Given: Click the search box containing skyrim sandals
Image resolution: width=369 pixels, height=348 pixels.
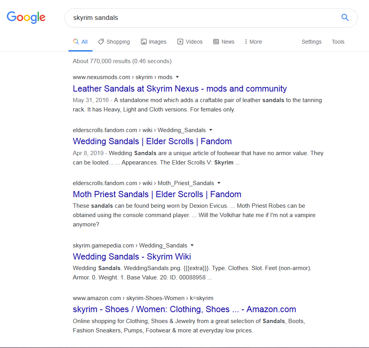Looking at the screenshot, I should point(211,18).
